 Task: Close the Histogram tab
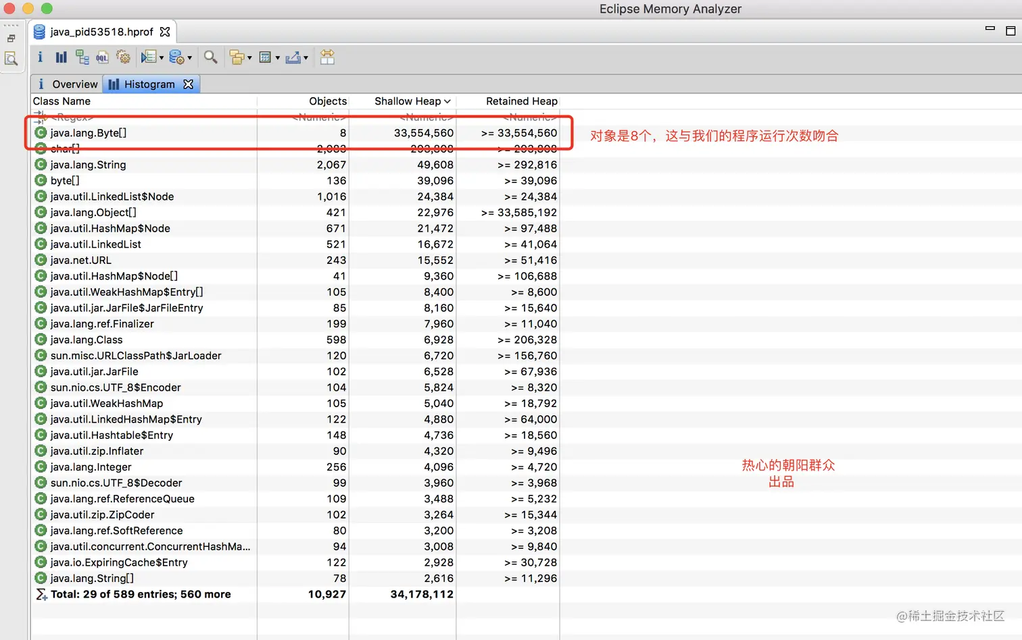point(189,84)
